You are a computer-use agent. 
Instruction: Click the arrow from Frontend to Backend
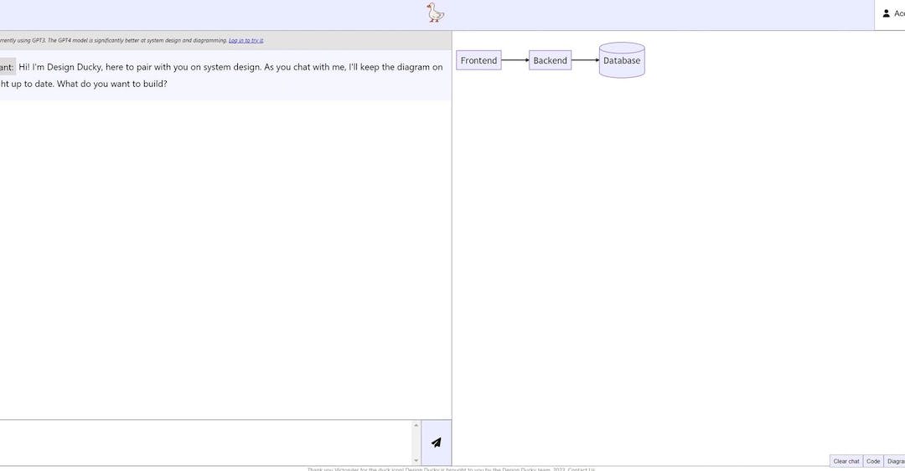[515, 60]
